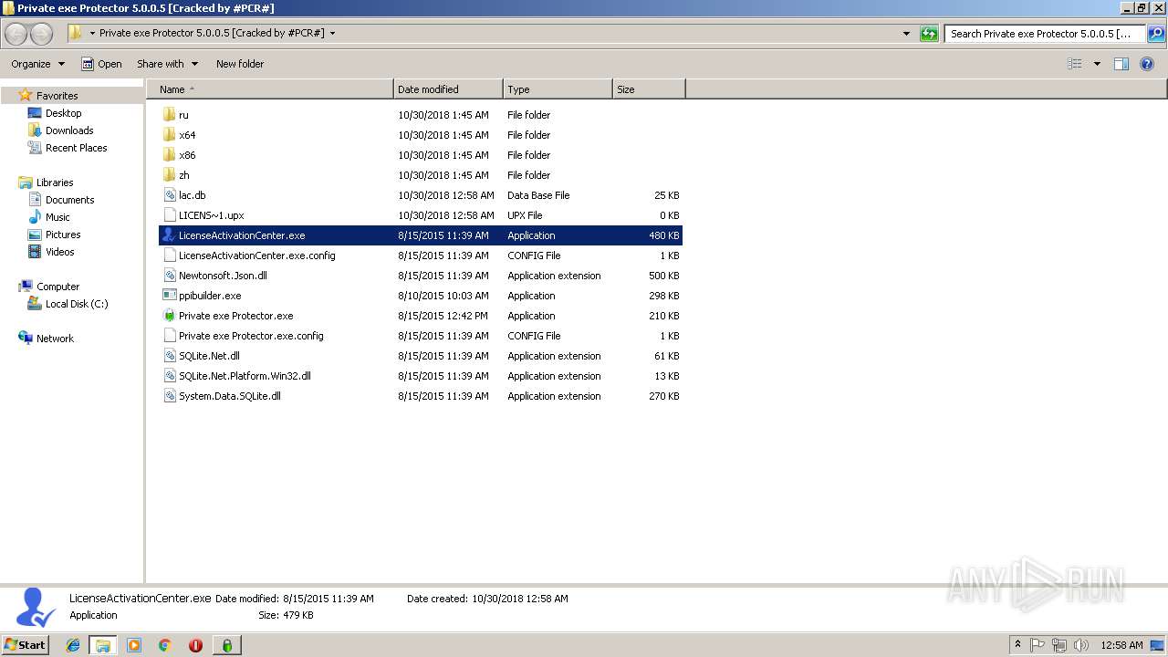
Task: Select the x86 folder icon
Action: [x=169, y=155]
